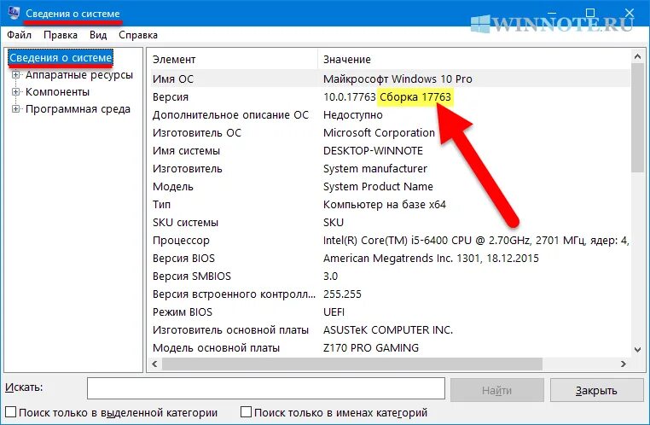Expand the Аппаратные ресурсы node
This screenshot has height=425, width=650.
[15, 74]
